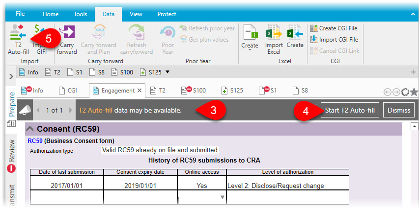Open the T2 document tab
419x210 pixels.
[x=158, y=91]
